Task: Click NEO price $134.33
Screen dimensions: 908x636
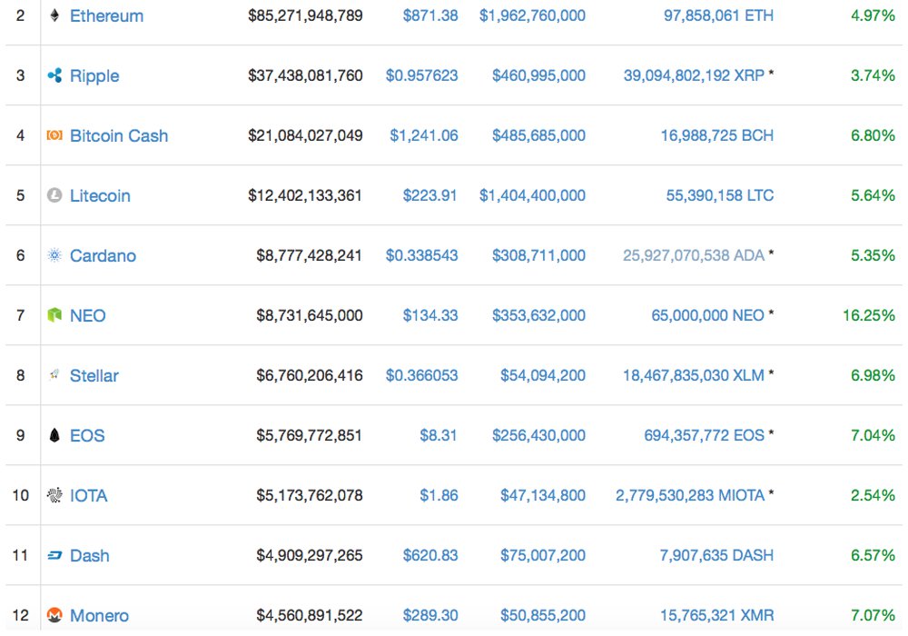Action: click(x=430, y=315)
